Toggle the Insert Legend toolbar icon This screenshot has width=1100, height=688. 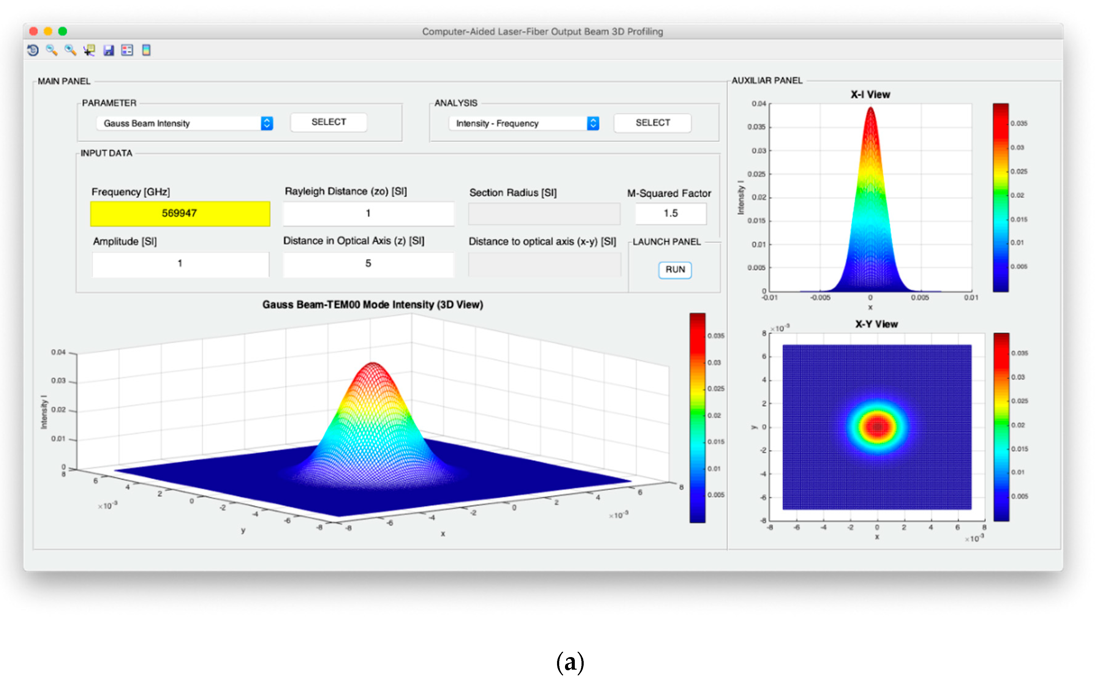(x=127, y=50)
